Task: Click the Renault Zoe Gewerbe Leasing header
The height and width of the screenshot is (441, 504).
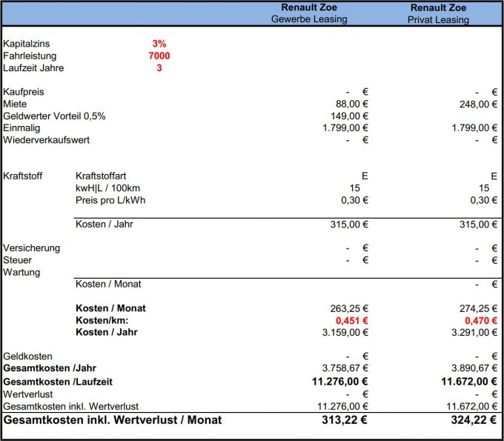Action: 309,13
